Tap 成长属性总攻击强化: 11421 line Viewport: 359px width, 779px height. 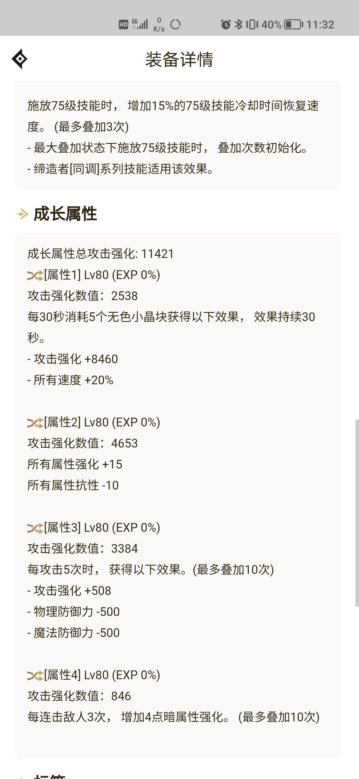101,254
